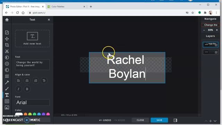222x125 pixels.
Task: Open a new browser tab
Action: [x=91, y=7]
